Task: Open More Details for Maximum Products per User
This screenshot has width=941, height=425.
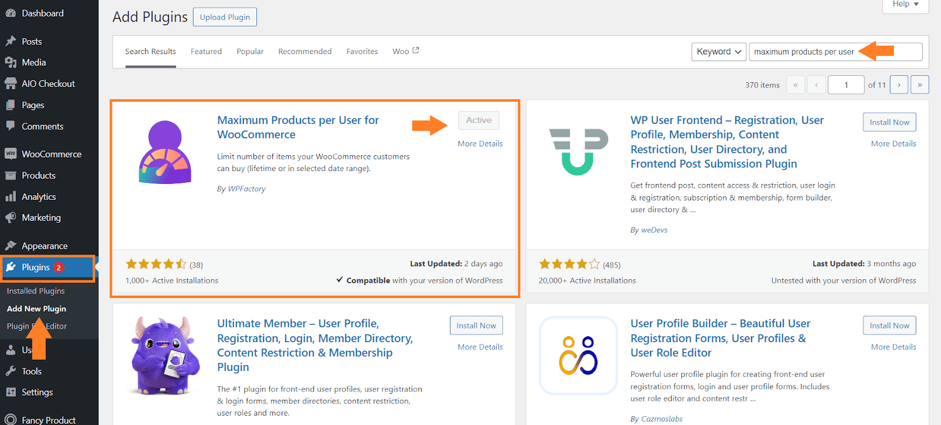Action: 480,143
